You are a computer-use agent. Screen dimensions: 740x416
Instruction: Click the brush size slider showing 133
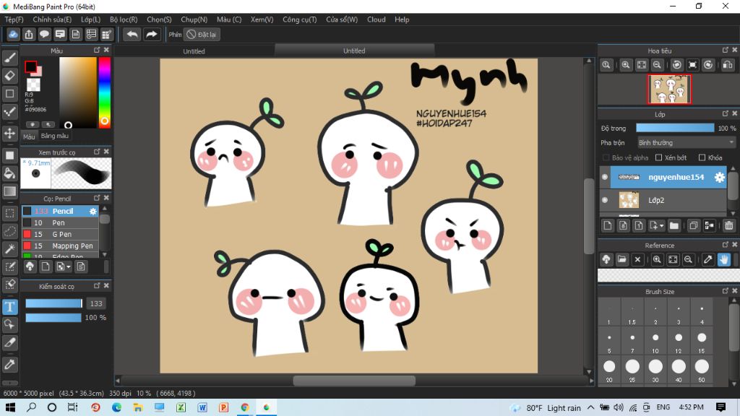[53, 303]
